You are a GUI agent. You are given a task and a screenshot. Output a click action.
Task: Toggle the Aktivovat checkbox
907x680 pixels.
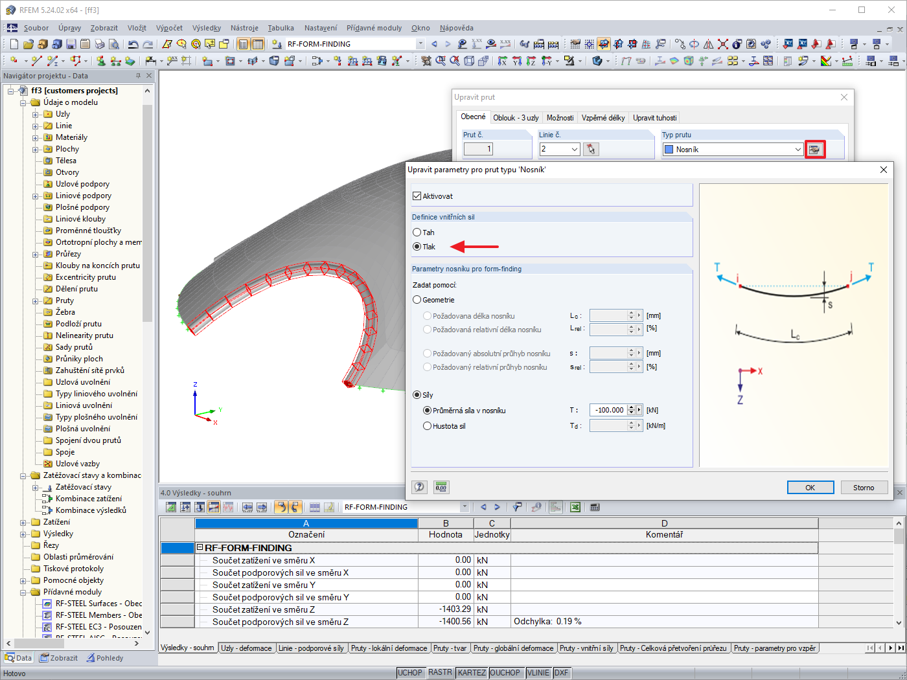417,196
